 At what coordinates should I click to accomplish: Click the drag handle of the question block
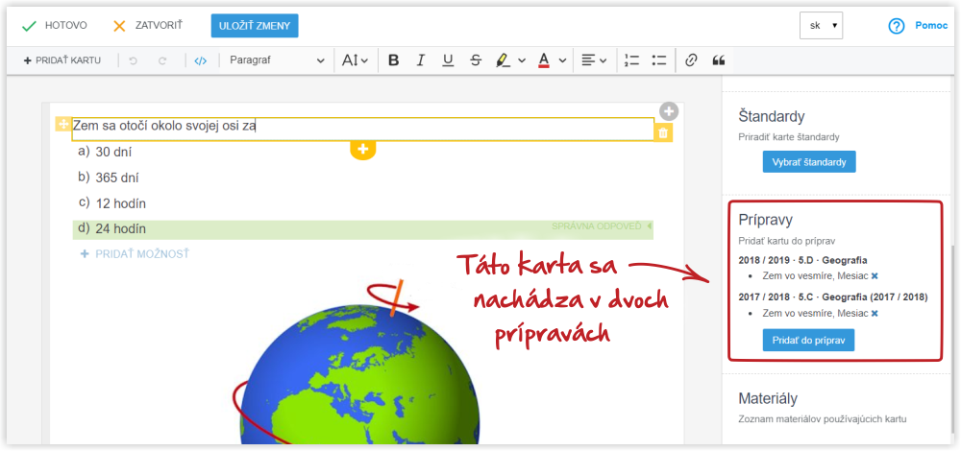(63, 124)
